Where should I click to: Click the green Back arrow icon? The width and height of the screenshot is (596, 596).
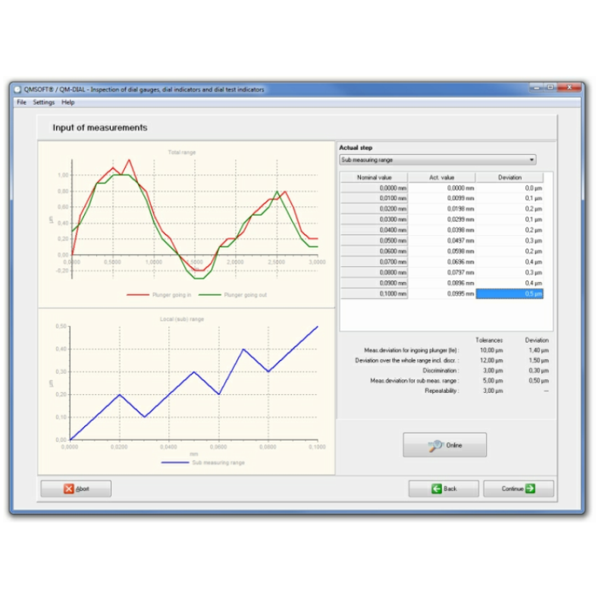click(437, 489)
